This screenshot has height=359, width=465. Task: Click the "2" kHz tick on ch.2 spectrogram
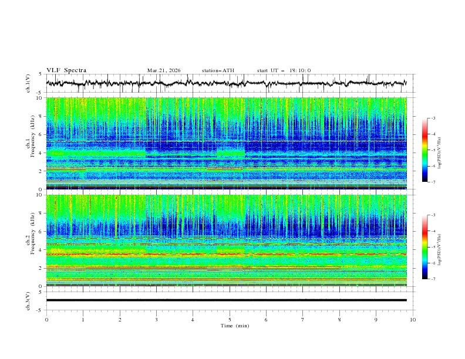(x=41, y=268)
